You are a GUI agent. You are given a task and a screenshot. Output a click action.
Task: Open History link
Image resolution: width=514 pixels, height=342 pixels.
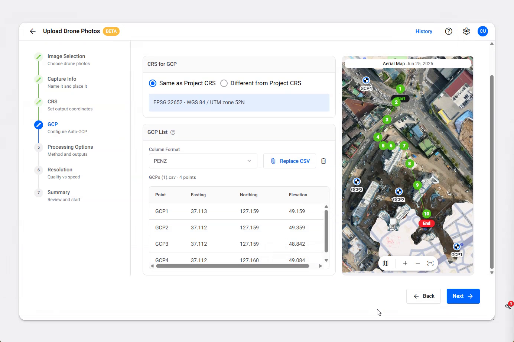point(424,31)
